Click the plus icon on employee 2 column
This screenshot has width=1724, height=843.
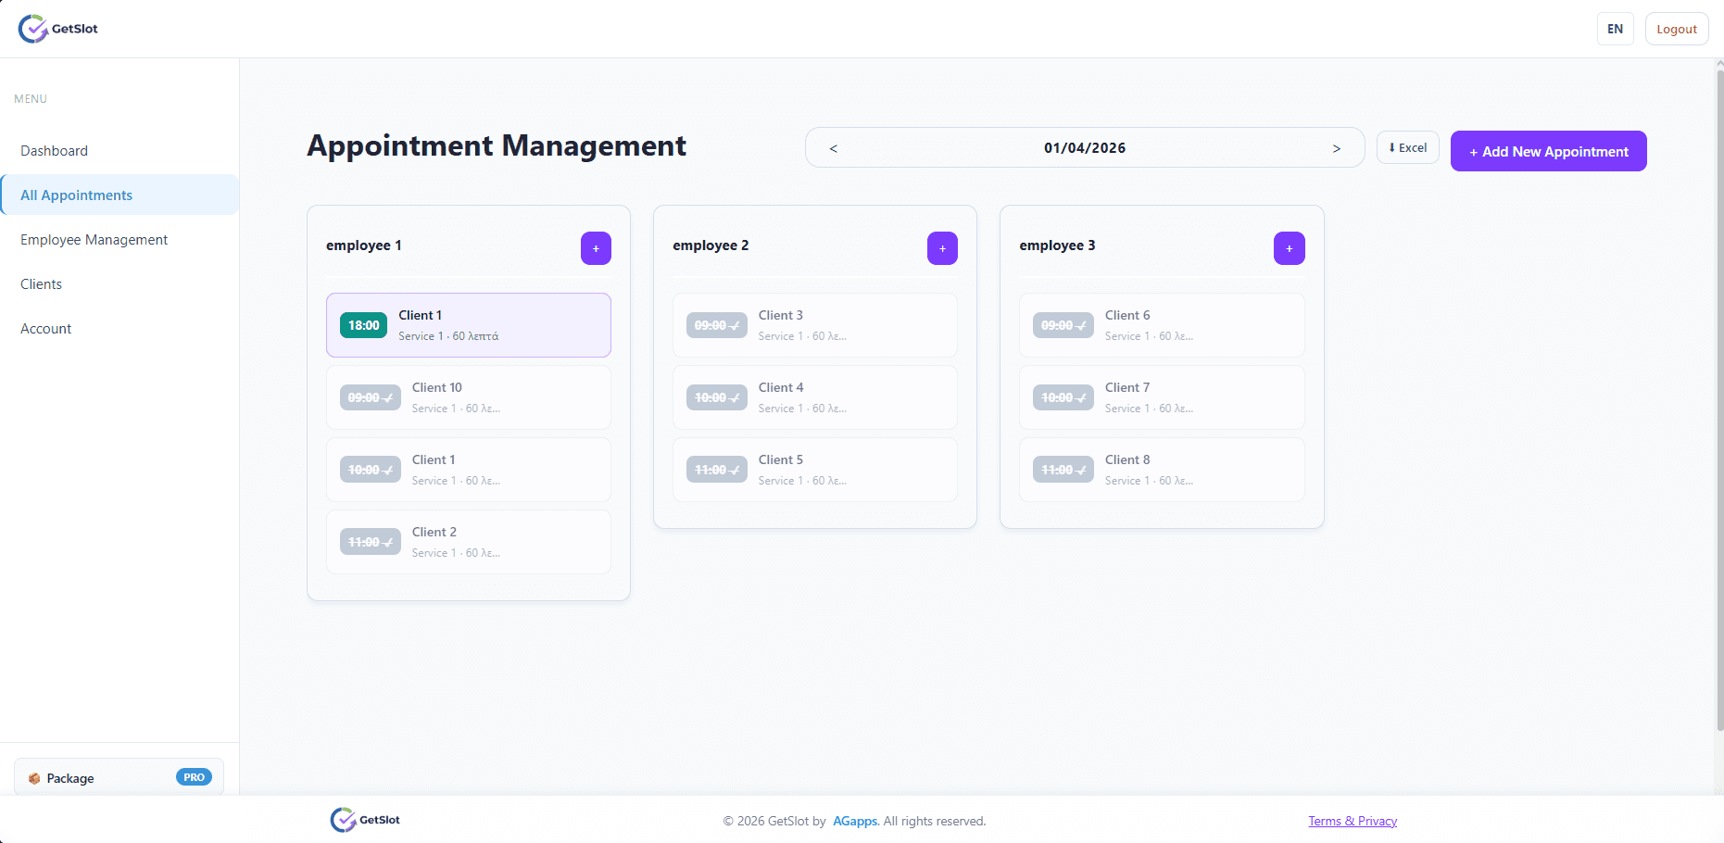click(942, 248)
